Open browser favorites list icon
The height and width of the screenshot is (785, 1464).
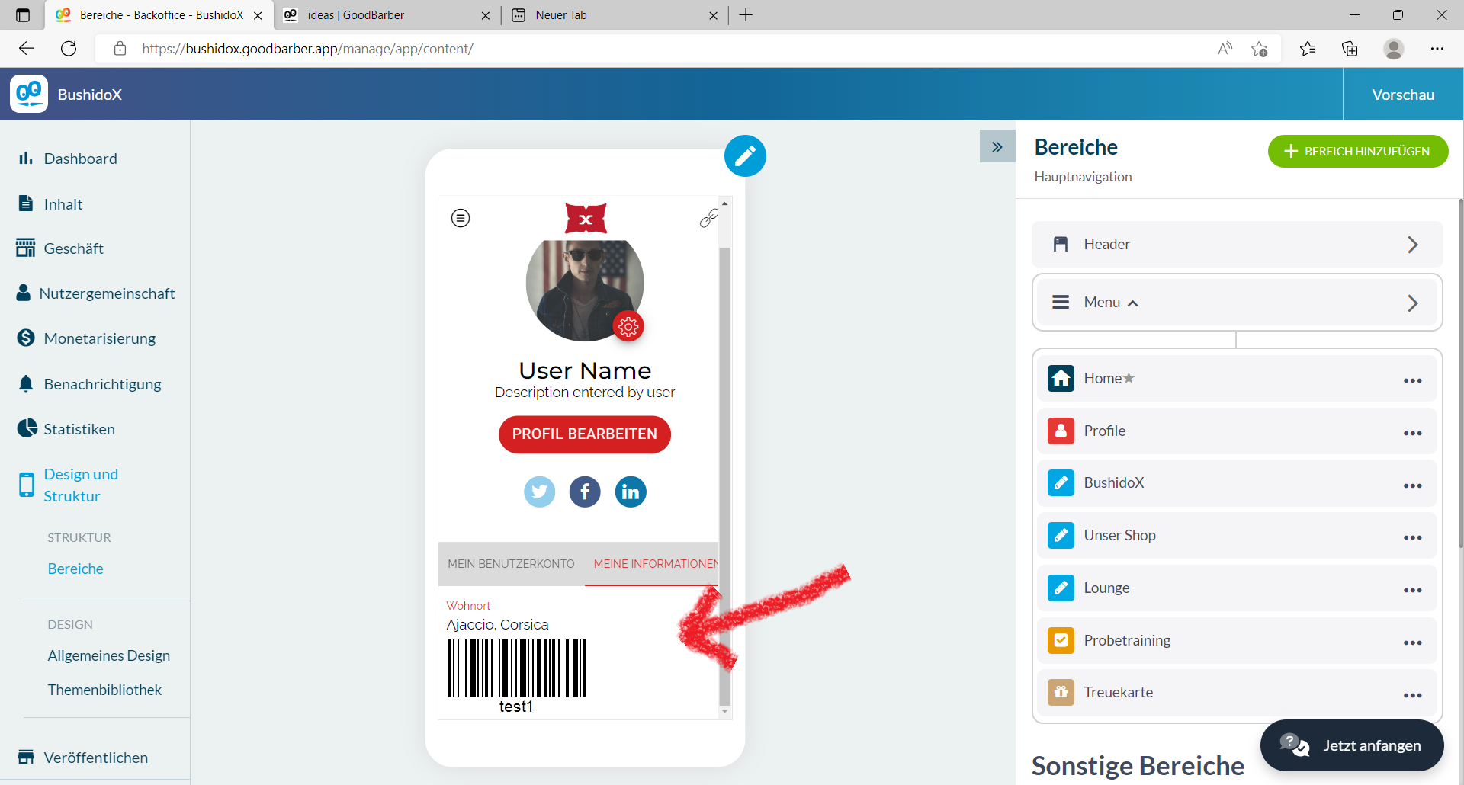(x=1308, y=49)
